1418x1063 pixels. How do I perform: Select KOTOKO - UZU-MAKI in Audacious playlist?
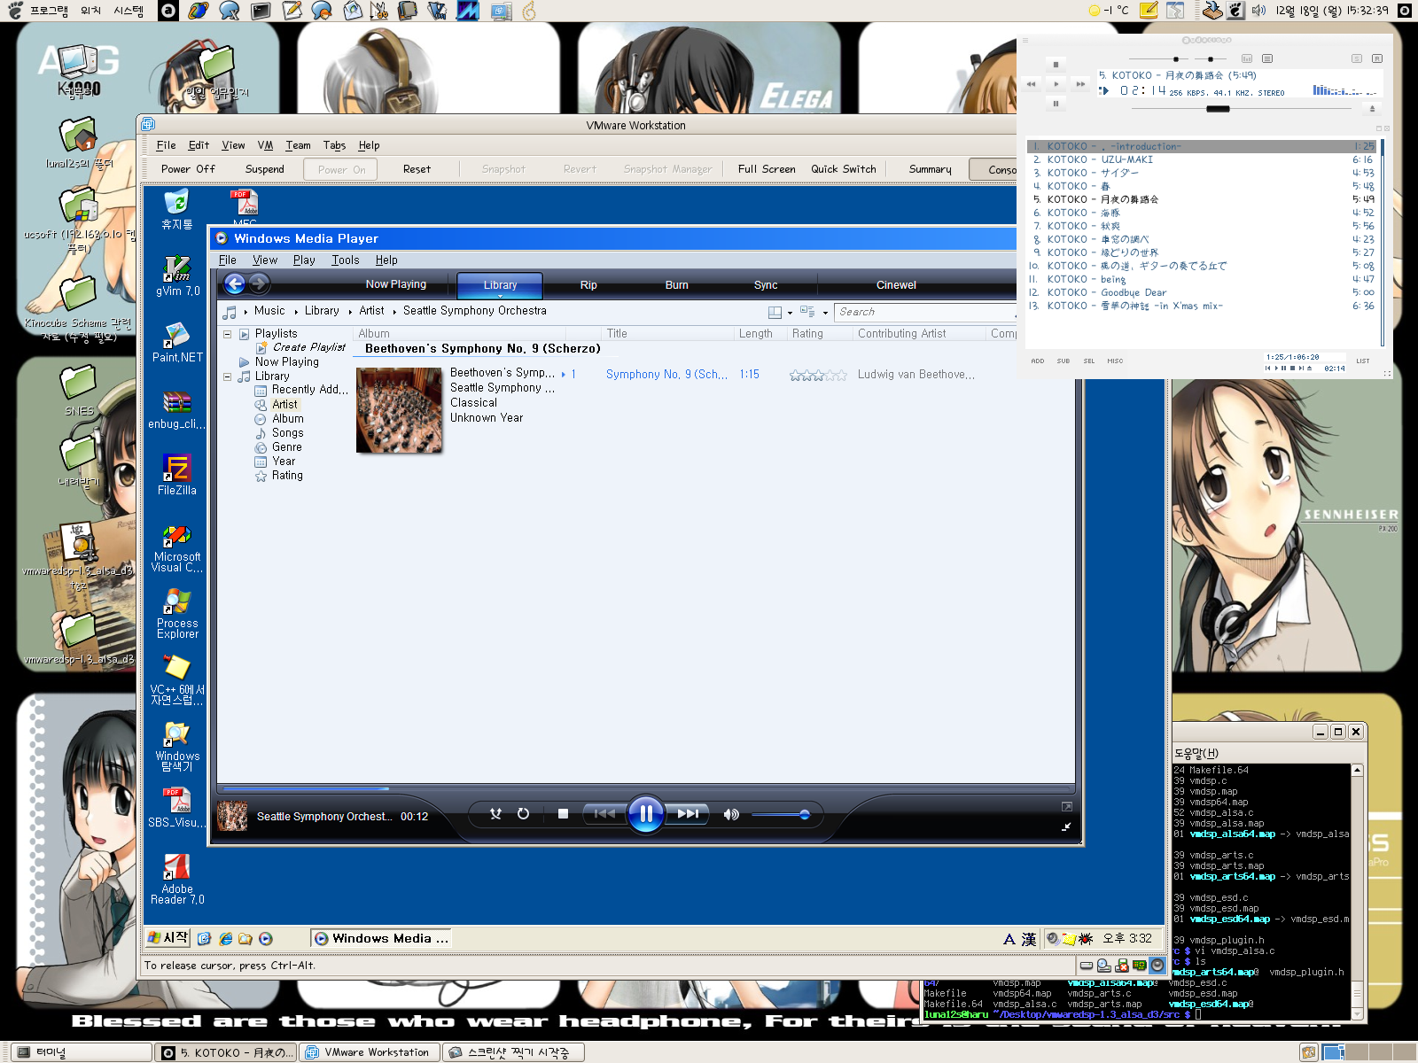point(1204,159)
